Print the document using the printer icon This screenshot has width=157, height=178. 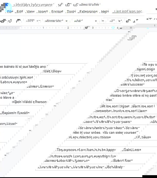coord(3,21)
